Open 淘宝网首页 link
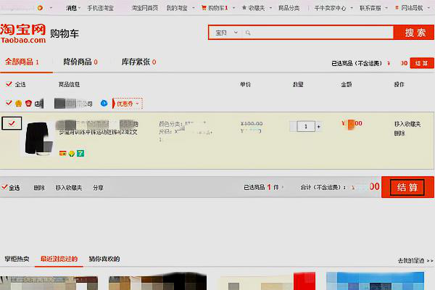 [145, 8]
